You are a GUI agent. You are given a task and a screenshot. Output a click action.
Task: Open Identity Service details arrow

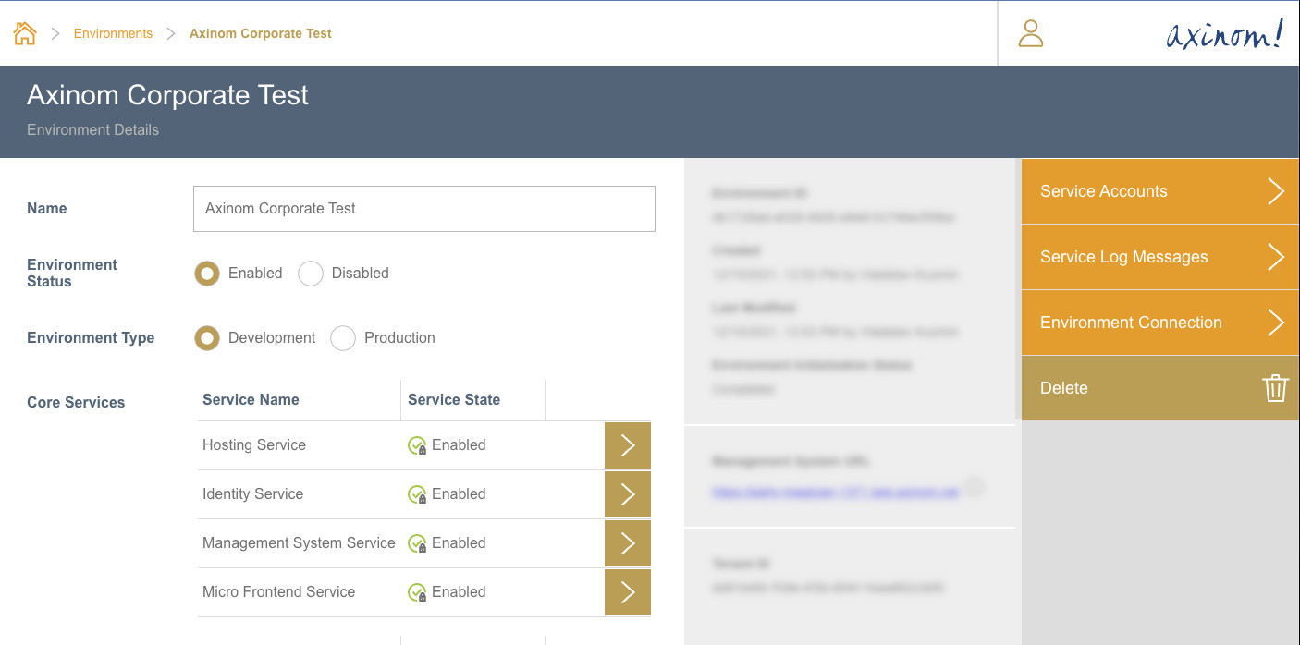click(x=627, y=494)
